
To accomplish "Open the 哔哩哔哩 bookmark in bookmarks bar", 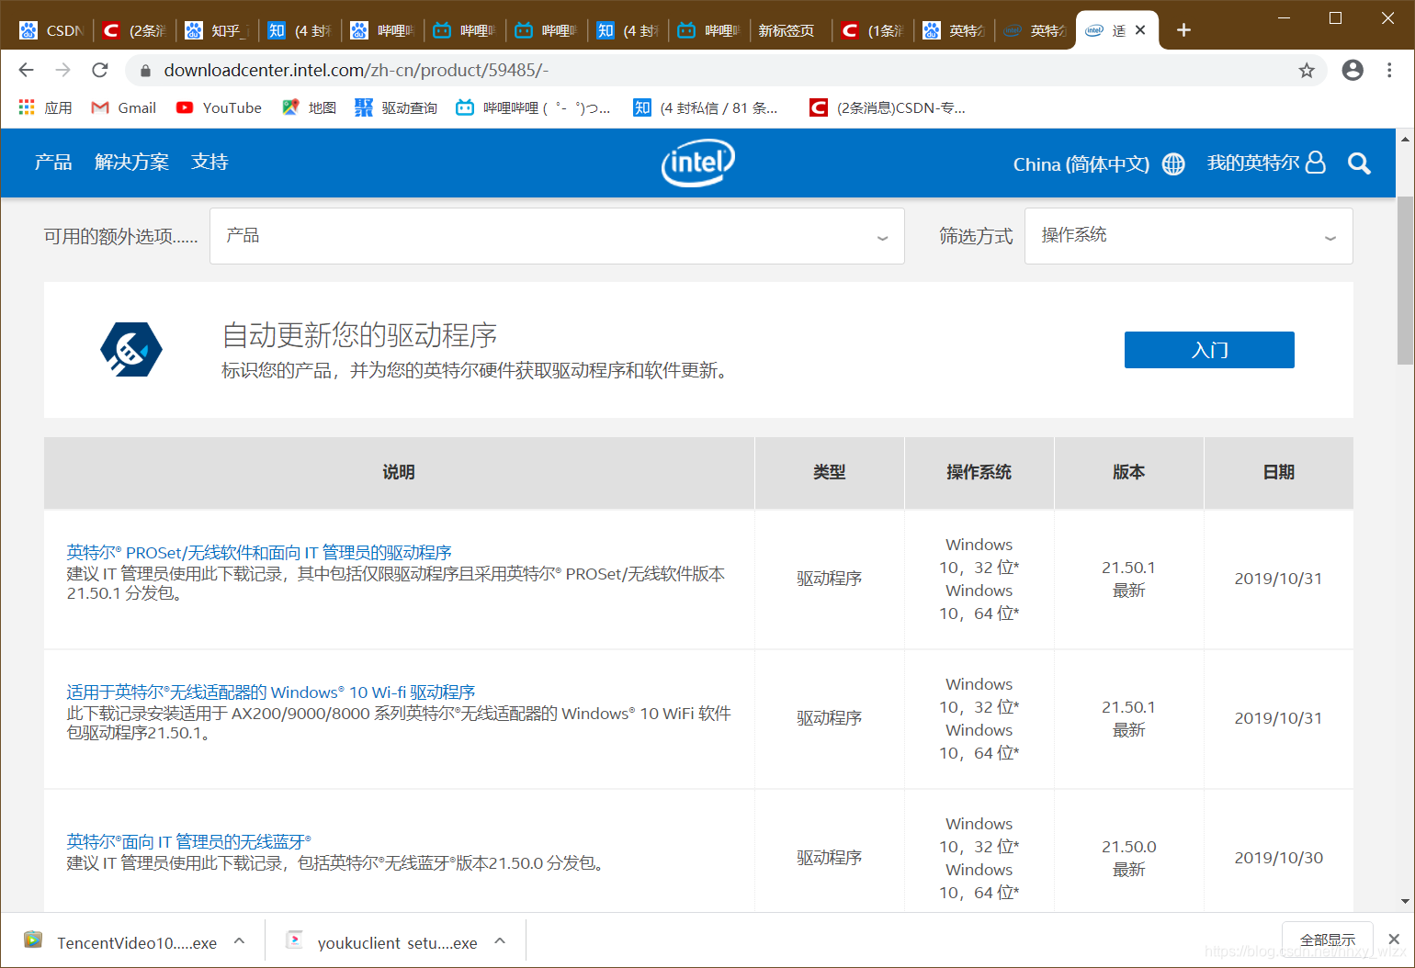I will (533, 107).
